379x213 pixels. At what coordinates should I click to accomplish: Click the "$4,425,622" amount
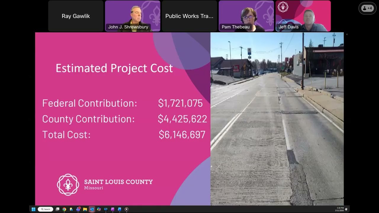pos(182,119)
